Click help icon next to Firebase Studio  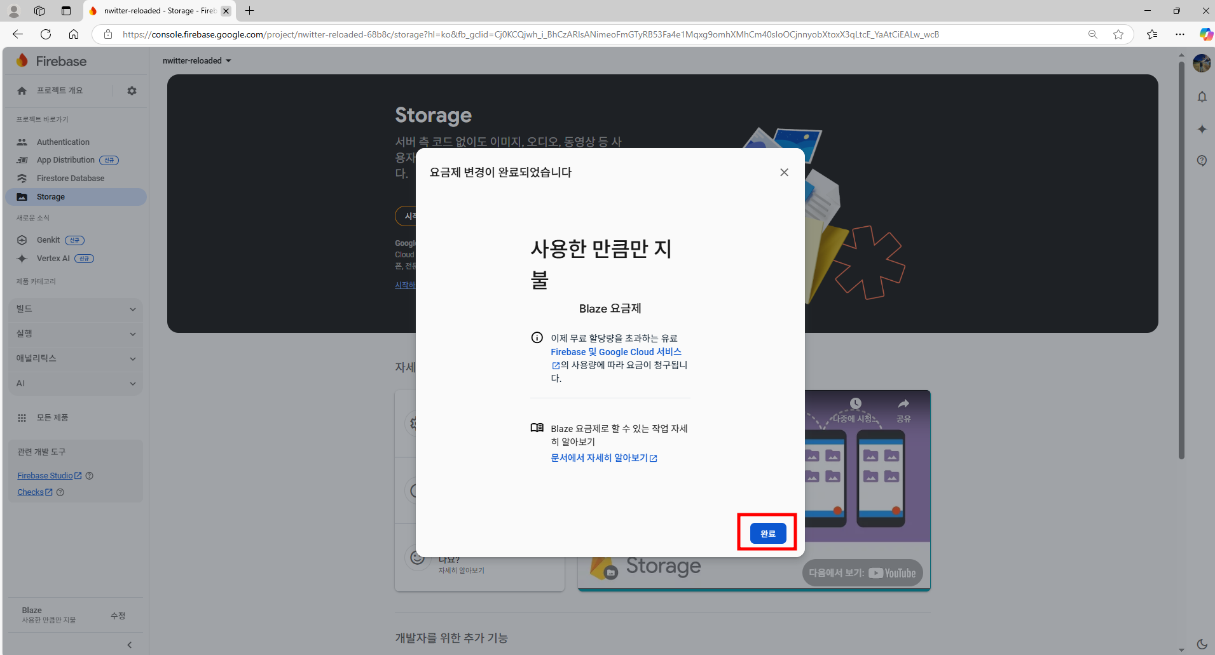[x=90, y=476]
